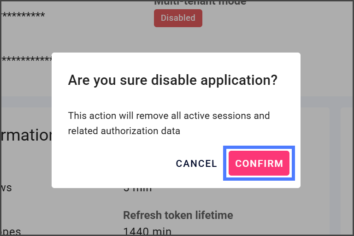Click blank dialog space left of CANCEL

tap(115, 164)
